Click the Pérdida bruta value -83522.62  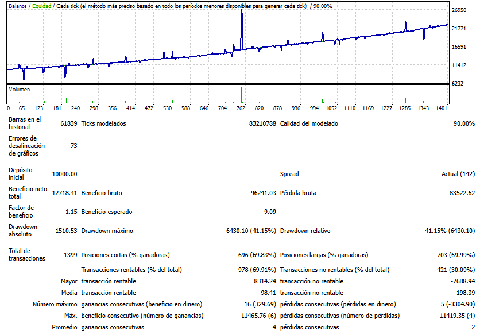tap(461, 193)
